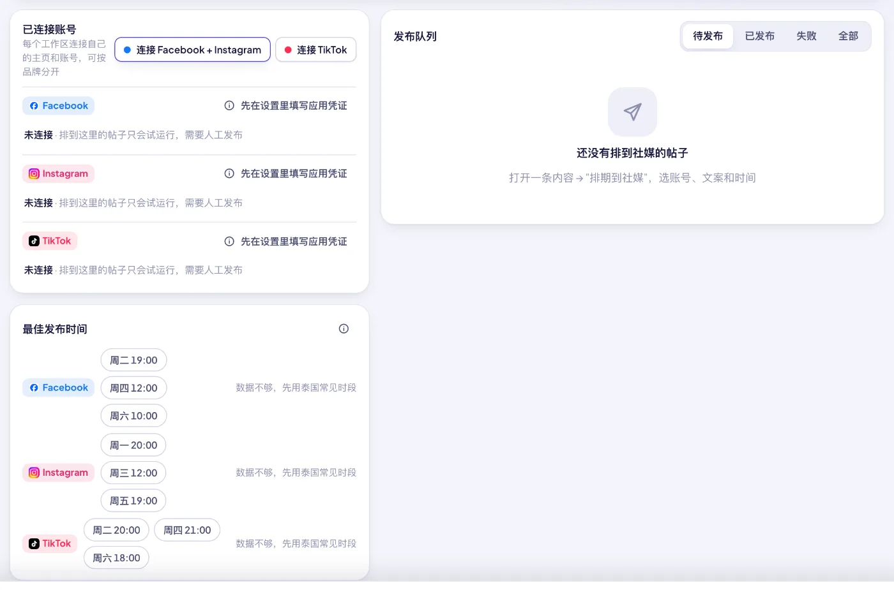Open the 失败 tab
This screenshot has height=590, width=894.
click(x=807, y=36)
